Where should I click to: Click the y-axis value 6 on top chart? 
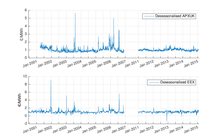click(26, 10)
